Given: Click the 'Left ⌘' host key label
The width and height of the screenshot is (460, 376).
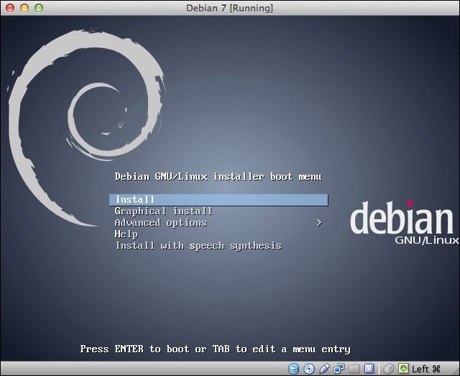Looking at the screenshot, I should coord(426,369).
